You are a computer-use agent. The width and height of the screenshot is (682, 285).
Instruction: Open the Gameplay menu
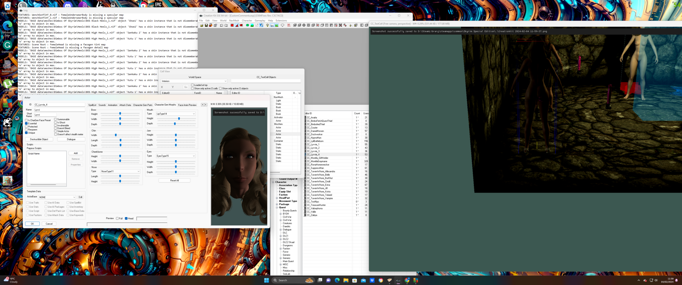260,21
